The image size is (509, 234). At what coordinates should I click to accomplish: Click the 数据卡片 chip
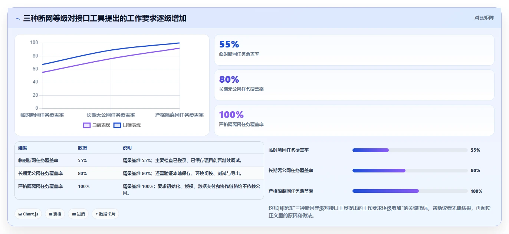click(x=105, y=214)
